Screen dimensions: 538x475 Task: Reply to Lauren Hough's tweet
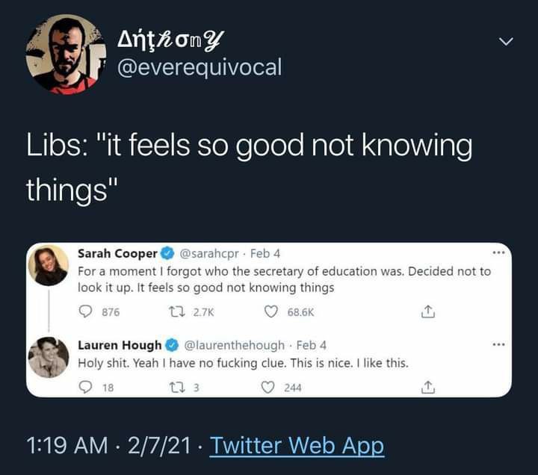85,387
